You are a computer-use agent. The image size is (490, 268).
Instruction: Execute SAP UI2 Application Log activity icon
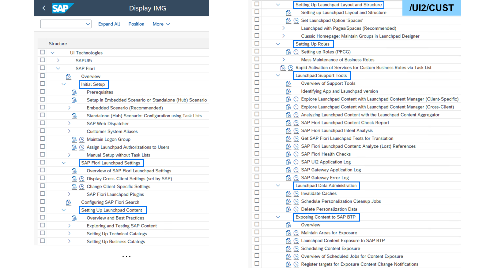coord(296,162)
